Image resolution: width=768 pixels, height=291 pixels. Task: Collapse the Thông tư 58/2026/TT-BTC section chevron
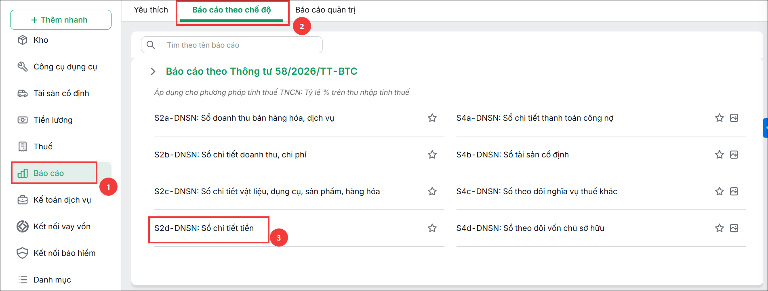(153, 71)
